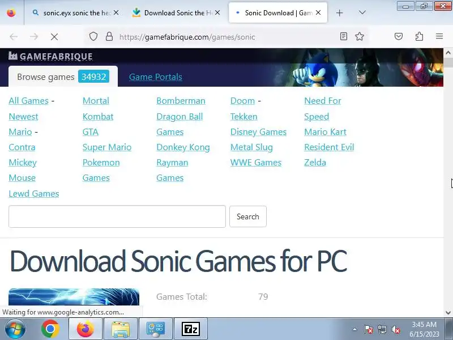This screenshot has height=340, width=453.
Task: Open the Mickey Mouse link
Action: pos(23,170)
